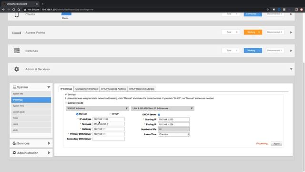Image resolution: width=305 pixels, height=172 pixels.
Task: Click Access Points Disconnected badge
Action: (x=274, y=32)
